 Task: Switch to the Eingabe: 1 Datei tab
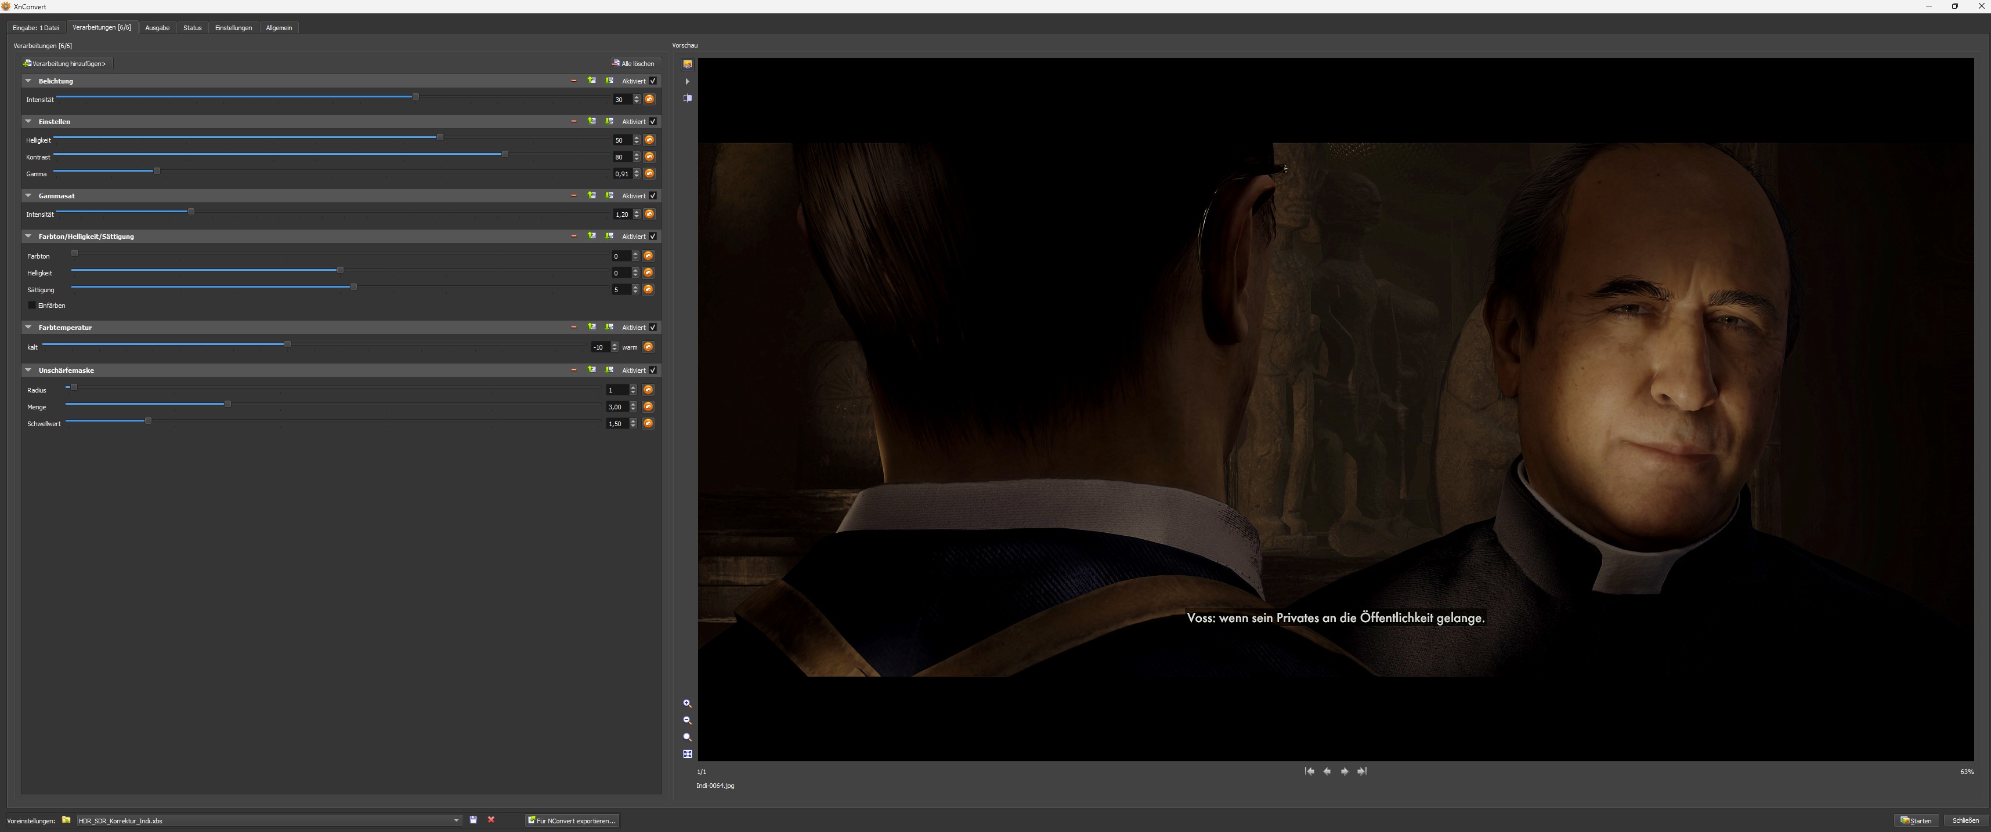tap(35, 28)
